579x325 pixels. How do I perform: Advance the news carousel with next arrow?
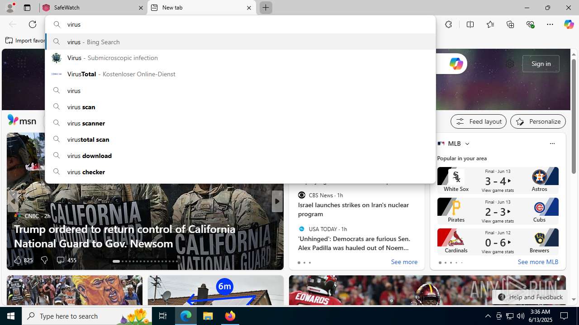click(277, 201)
